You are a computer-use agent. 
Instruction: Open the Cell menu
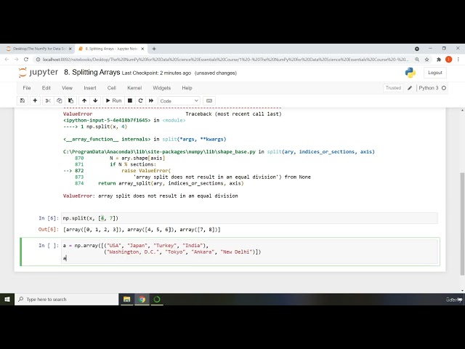coord(111,88)
